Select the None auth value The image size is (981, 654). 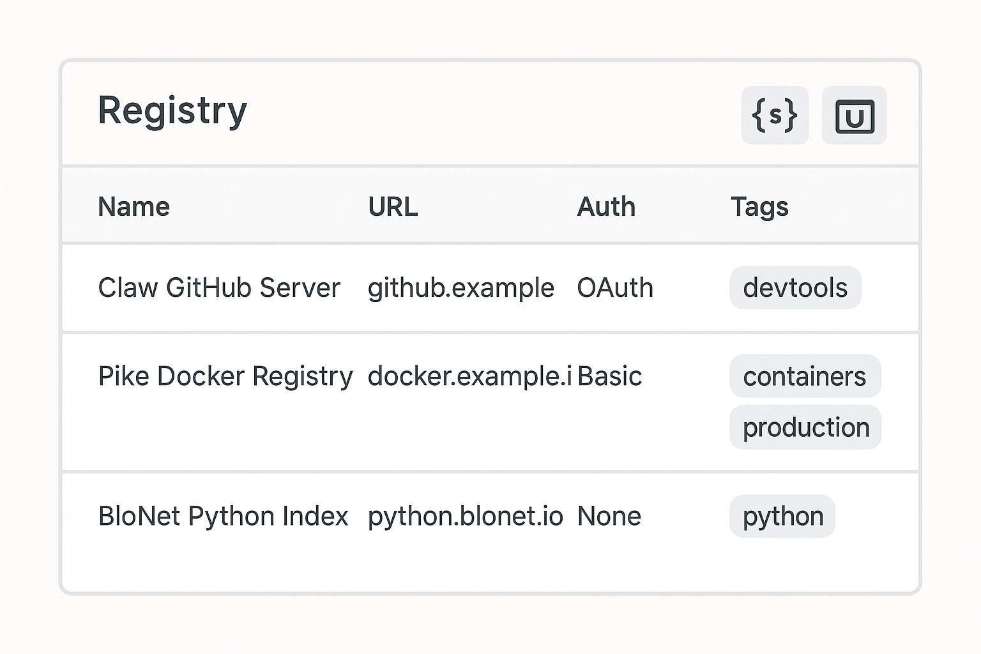[609, 516]
